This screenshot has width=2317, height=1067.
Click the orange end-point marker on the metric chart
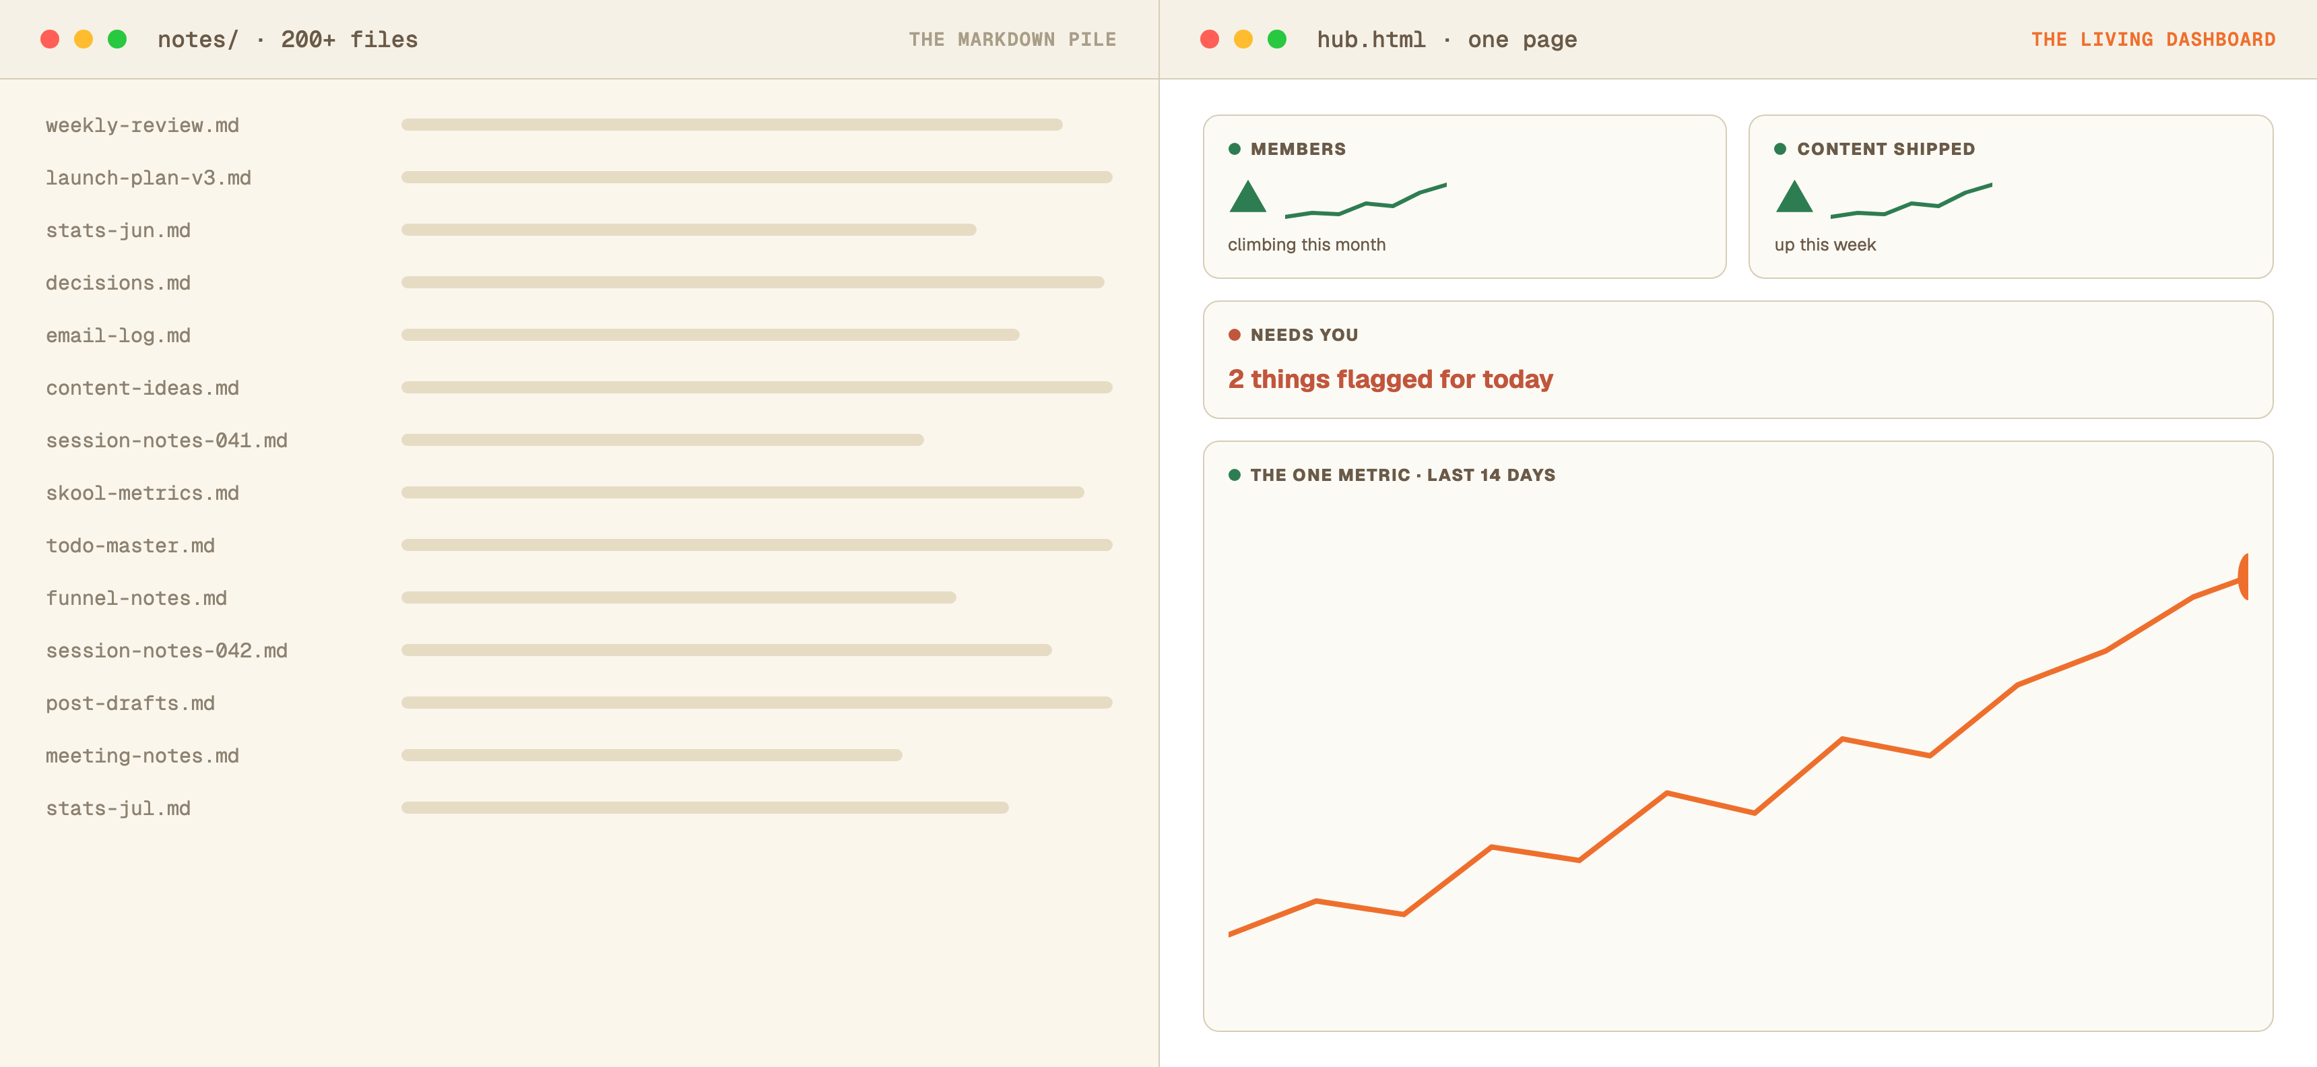point(2242,577)
